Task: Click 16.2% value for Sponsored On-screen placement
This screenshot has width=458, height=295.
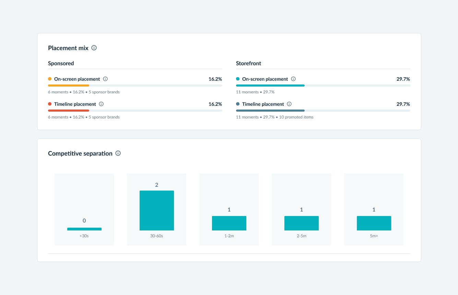Action: pyautogui.click(x=215, y=79)
